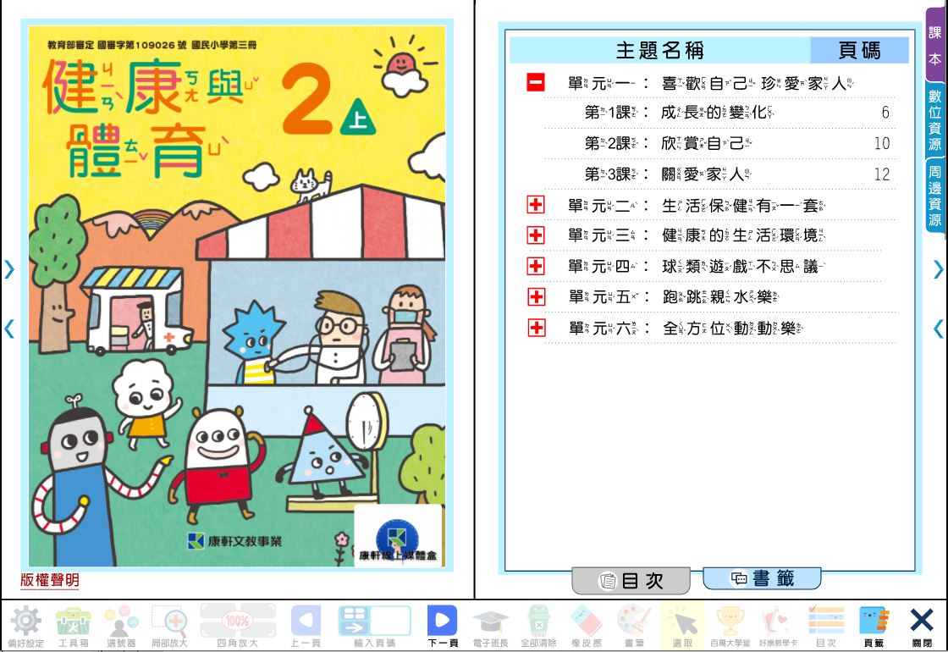Expand 單元六 全方位動動樂

536,327
